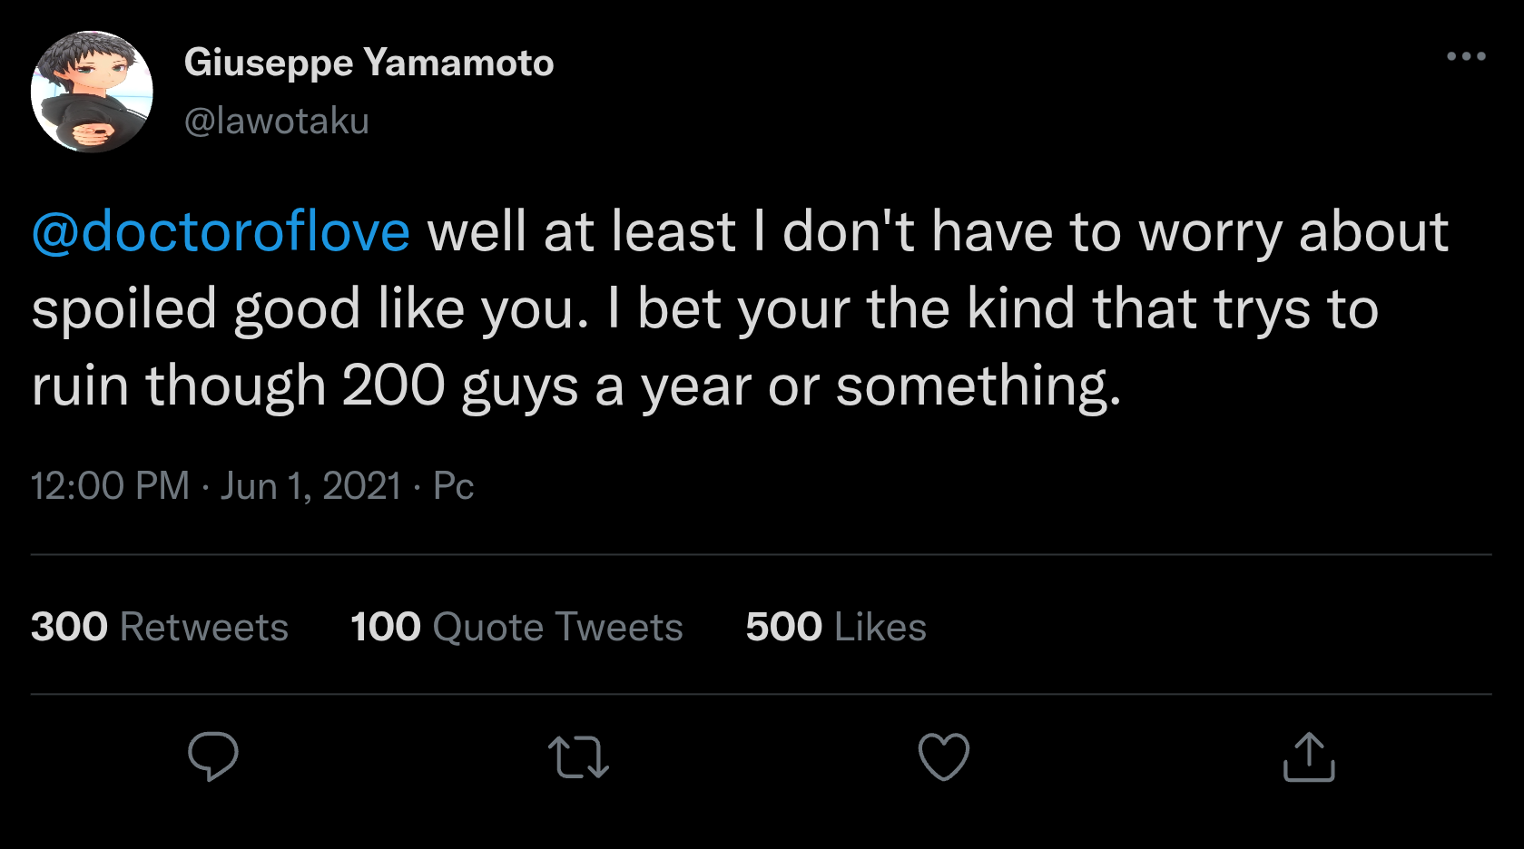The height and width of the screenshot is (849, 1524).
Task: Click the Pc source label
Action: (x=454, y=486)
